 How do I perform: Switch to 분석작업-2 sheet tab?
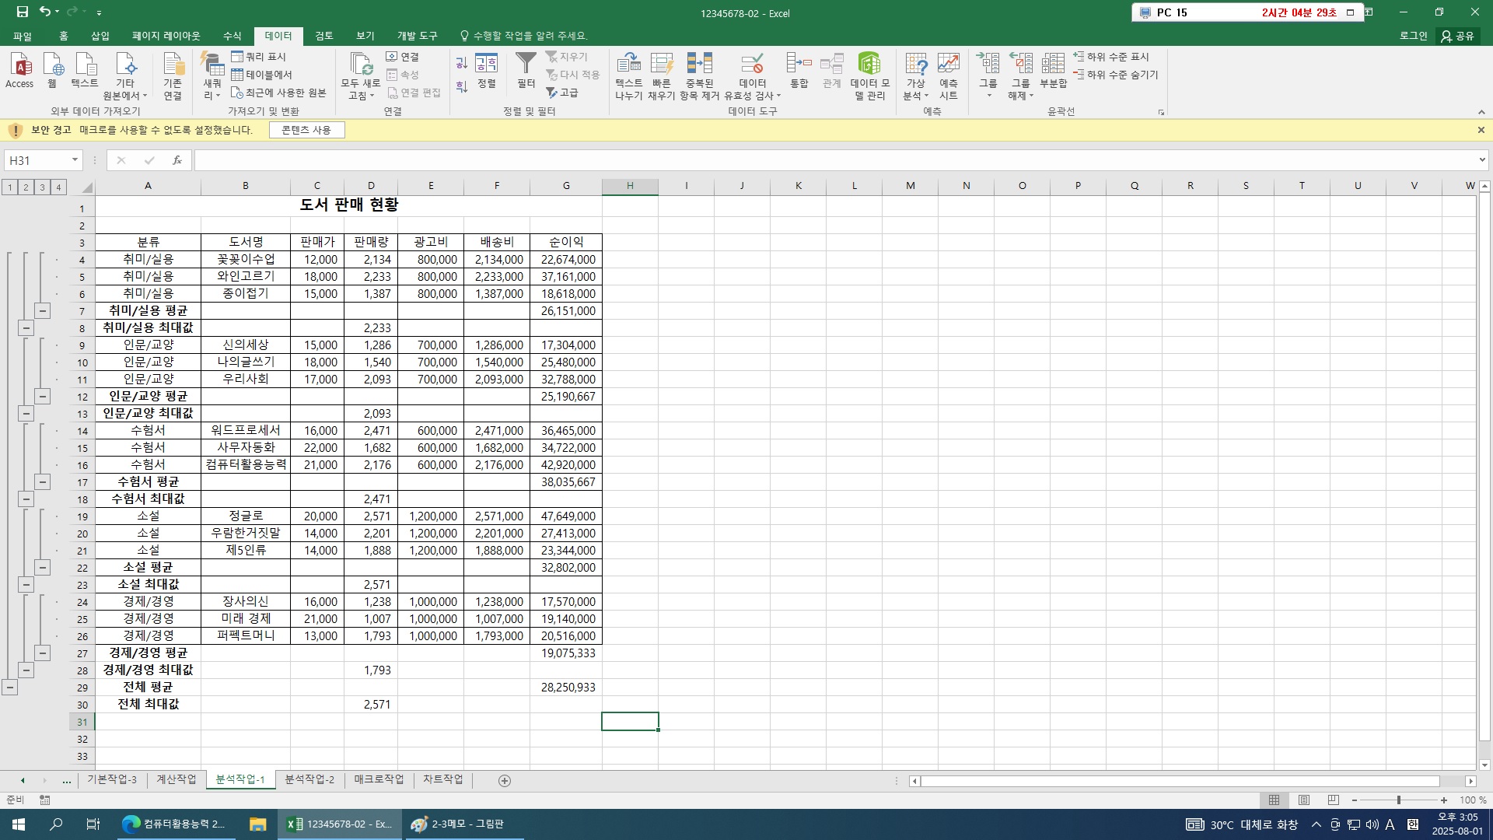[309, 779]
